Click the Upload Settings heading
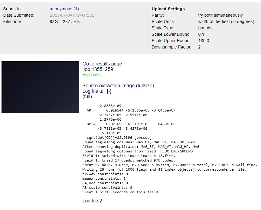 click(168, 9)
